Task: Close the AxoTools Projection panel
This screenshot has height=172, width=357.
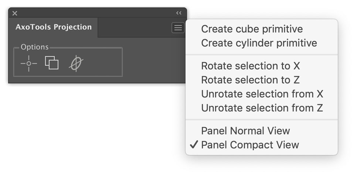Action: (15, 13)
